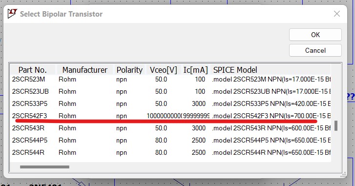Click the LTspice icon in the title bar
This screenshot has width=355, height=186.
12,14
